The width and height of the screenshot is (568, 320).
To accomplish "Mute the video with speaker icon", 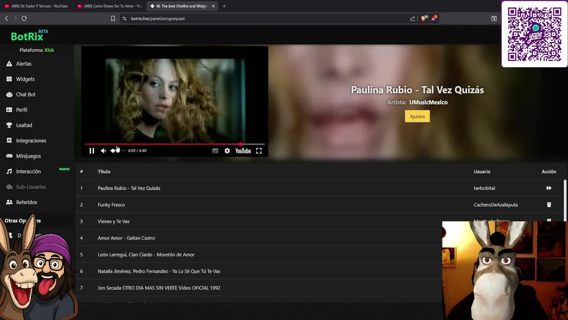I will pos(103,151).
